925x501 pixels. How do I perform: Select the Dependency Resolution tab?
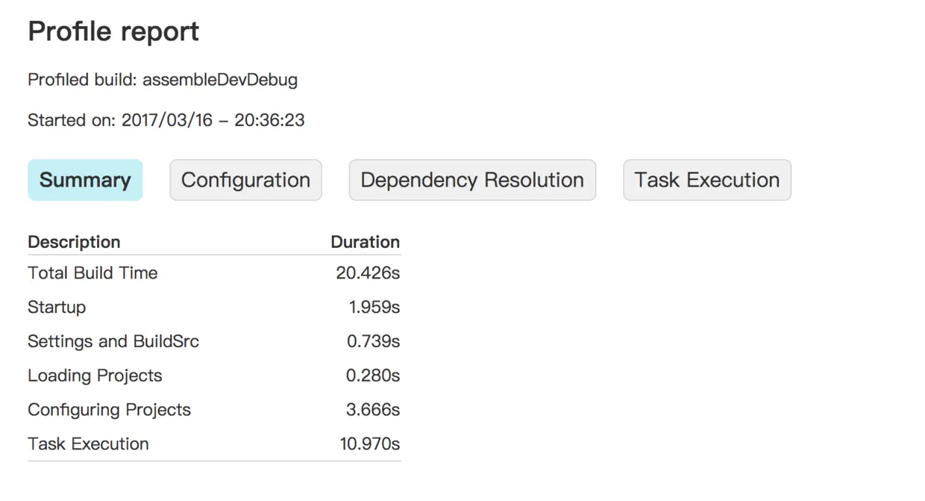[472, 180]
